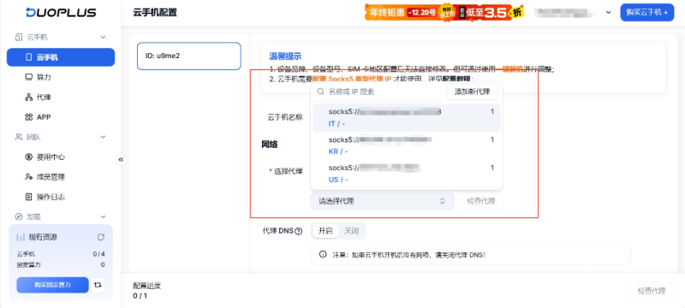Select the IT socks5 proxy option
The image size is (685, 308).
(406, 118)
